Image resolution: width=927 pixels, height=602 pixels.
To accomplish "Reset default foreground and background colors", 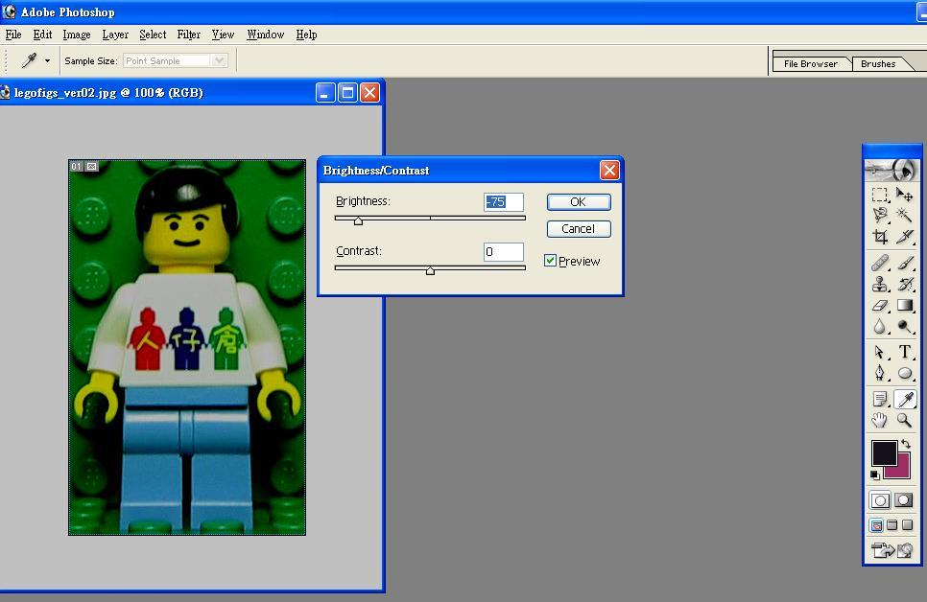I will tap(875, 475).
